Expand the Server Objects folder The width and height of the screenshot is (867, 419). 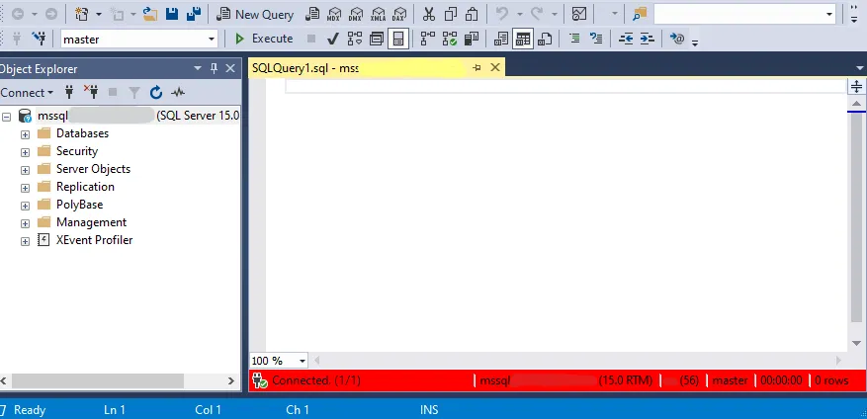tap(25, 170)
